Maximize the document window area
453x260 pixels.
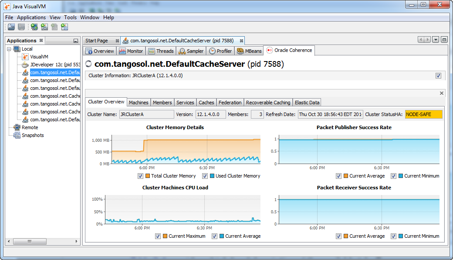444,40
